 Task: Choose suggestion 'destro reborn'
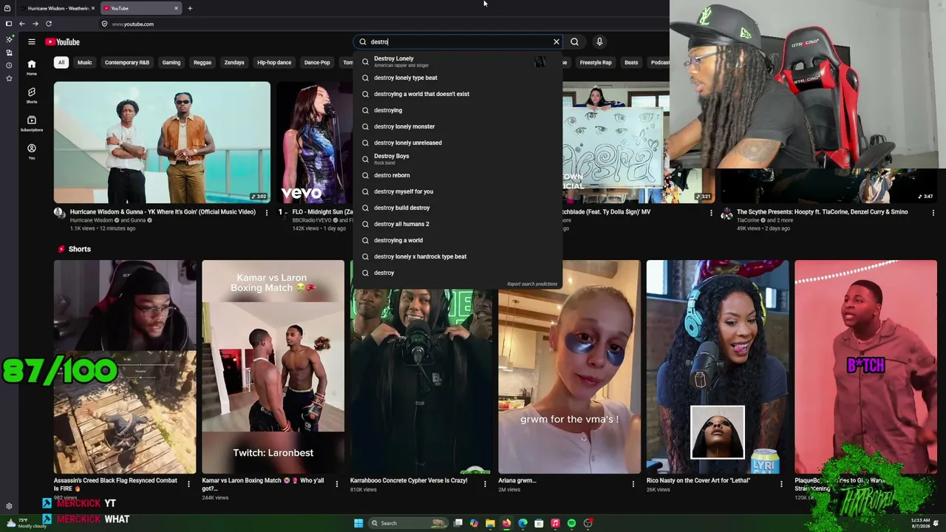click(457, 175)
